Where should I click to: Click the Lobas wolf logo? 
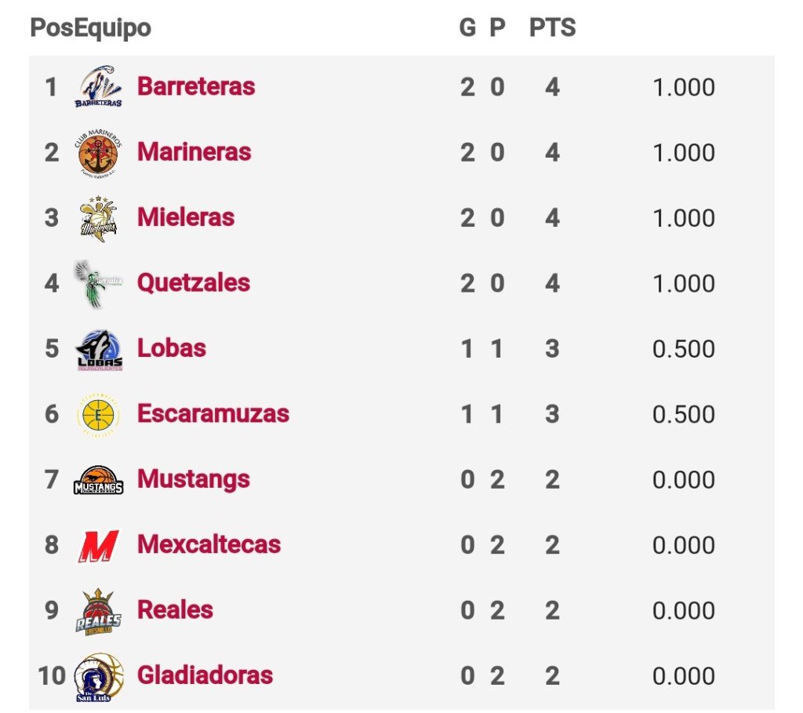tap(99, 349)
